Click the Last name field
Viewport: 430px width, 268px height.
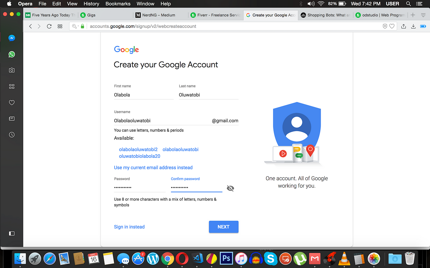(x=209, y=95)
